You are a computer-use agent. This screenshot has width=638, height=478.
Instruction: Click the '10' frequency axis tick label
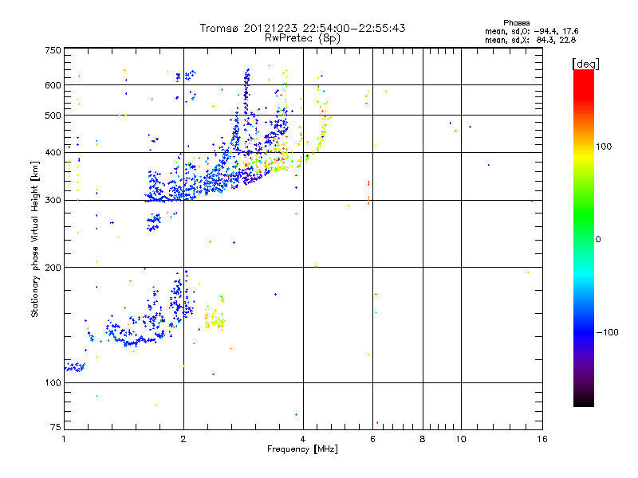[x=461, y=439]
